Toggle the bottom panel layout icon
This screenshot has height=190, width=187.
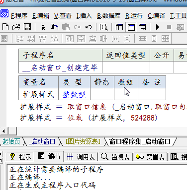[x=131, y=27]
